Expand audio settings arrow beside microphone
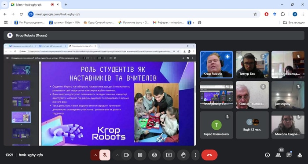 [x=95, y=155]
